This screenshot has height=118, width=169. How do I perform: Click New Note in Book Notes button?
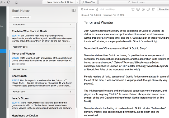click(x=59, y=2)
